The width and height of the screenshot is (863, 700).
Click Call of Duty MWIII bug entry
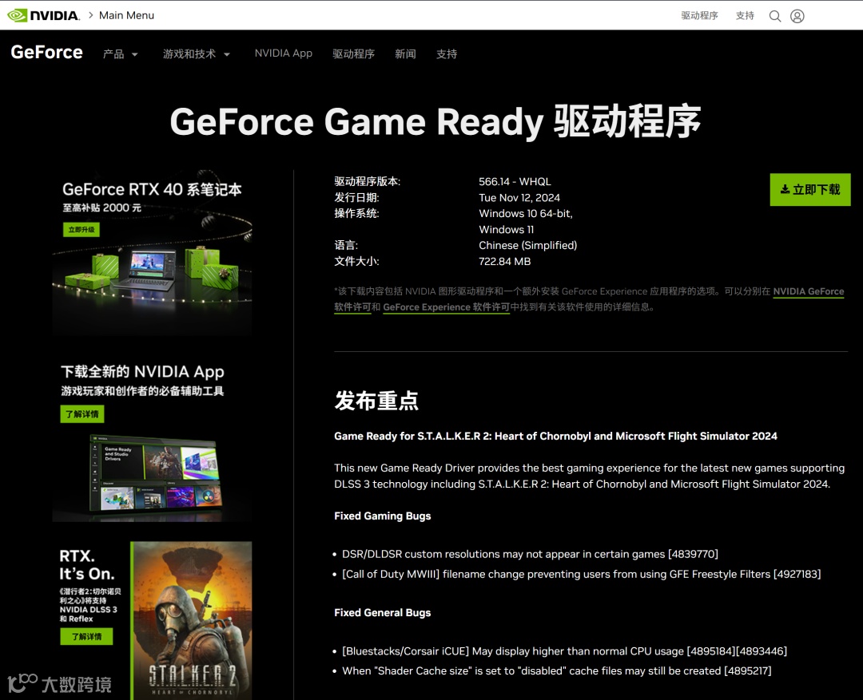point(581,574)
